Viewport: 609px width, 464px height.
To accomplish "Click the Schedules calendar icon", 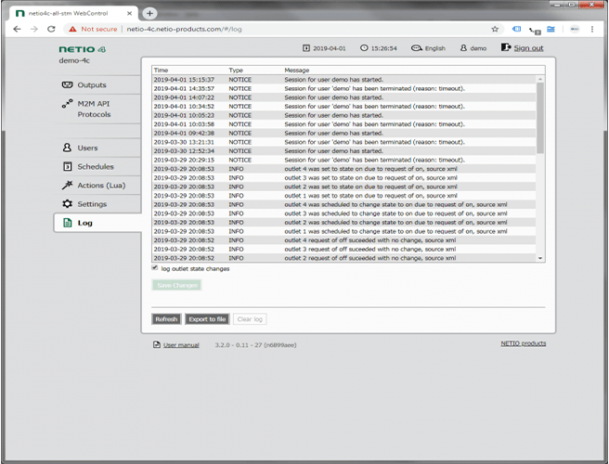I will pos(67,167).
